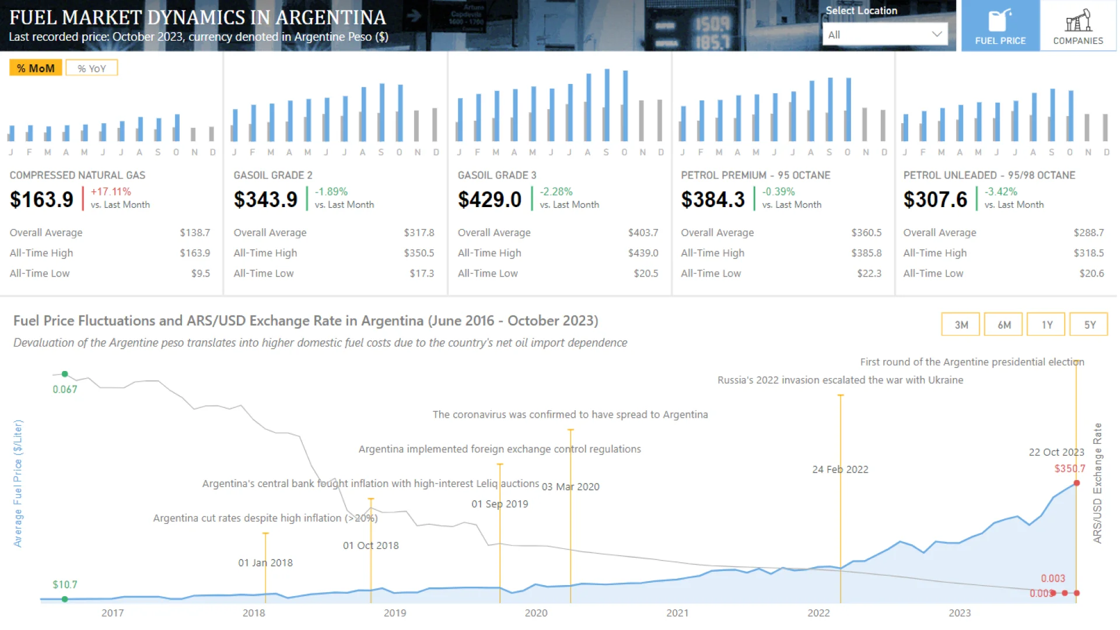
Task: Click Gasoil Grade 2 All-Time High $350.5
Action: 419,253
